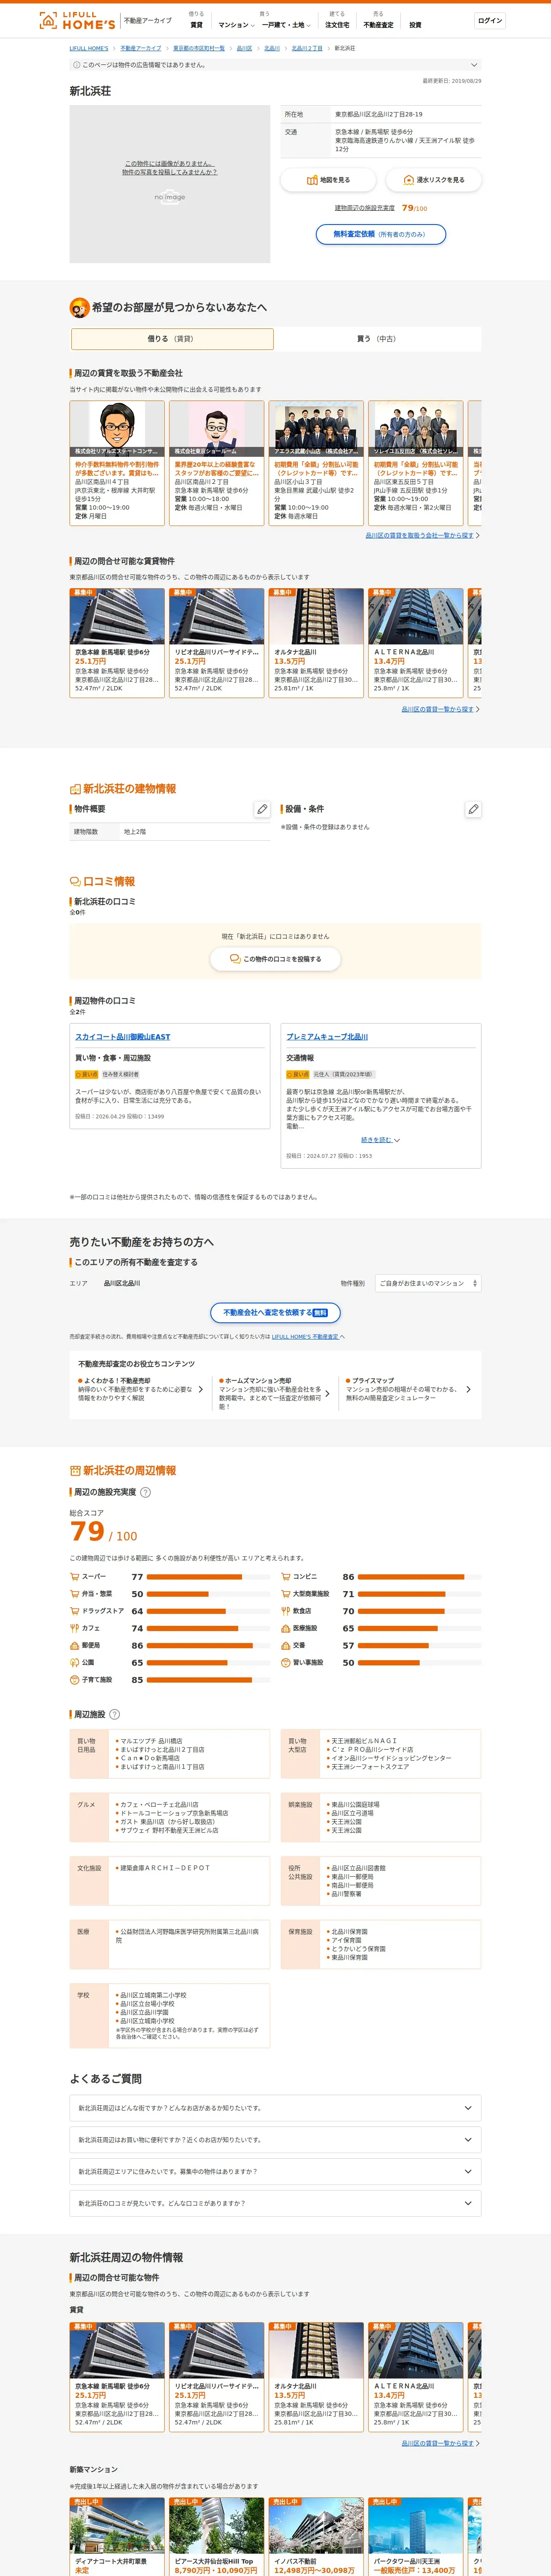Switch to the 買う（中古） tab

click(377, 339)
